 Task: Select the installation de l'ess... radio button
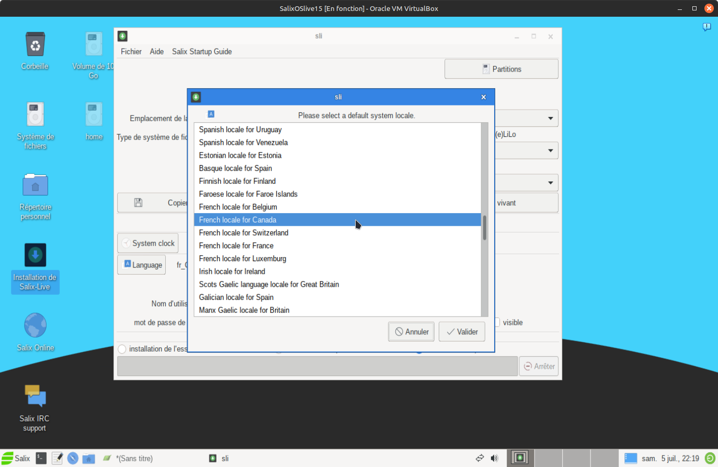[x=122, y=349]
